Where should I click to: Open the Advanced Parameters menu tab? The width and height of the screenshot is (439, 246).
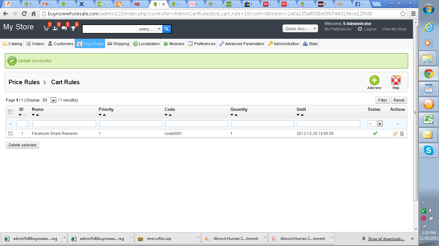coord(241,44)
